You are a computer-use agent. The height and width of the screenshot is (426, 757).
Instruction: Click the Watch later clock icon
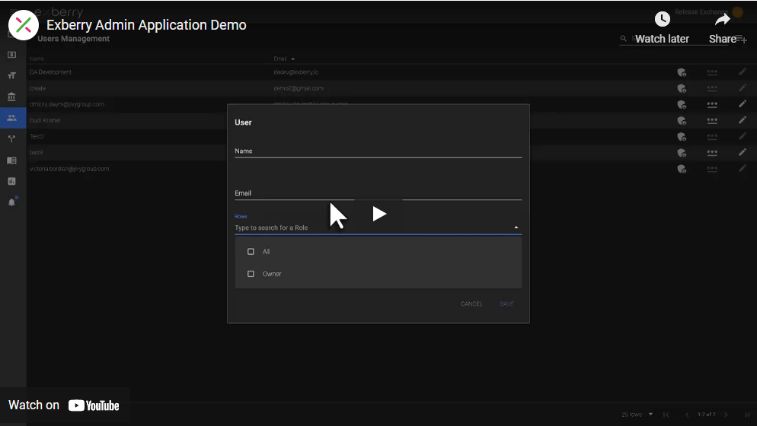coord(662,19)
